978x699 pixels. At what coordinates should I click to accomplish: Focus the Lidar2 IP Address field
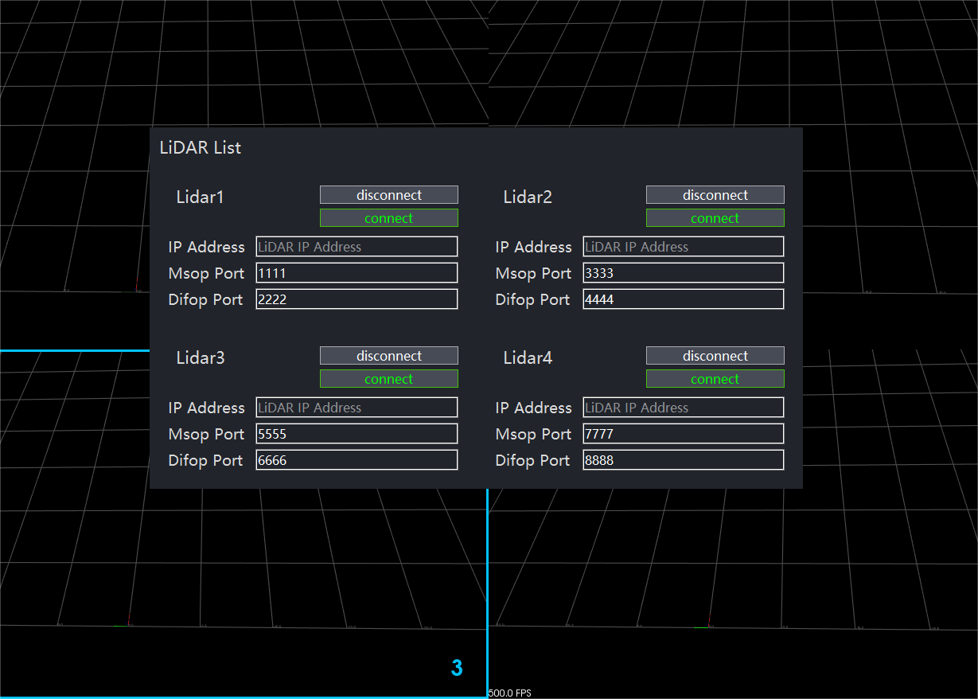[683, 247]
